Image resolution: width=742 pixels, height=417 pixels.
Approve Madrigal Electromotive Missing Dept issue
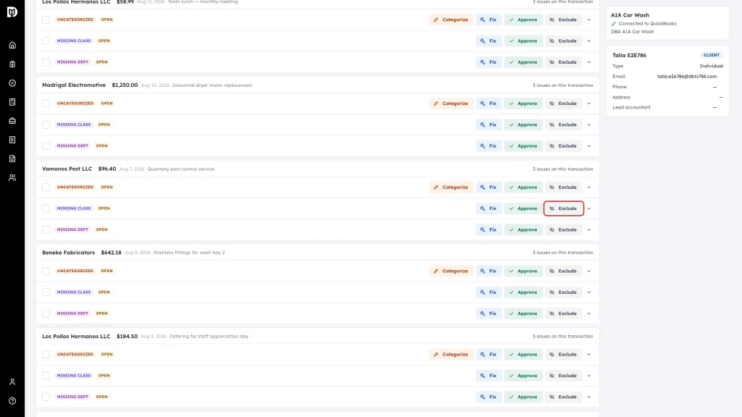[523, 146]
